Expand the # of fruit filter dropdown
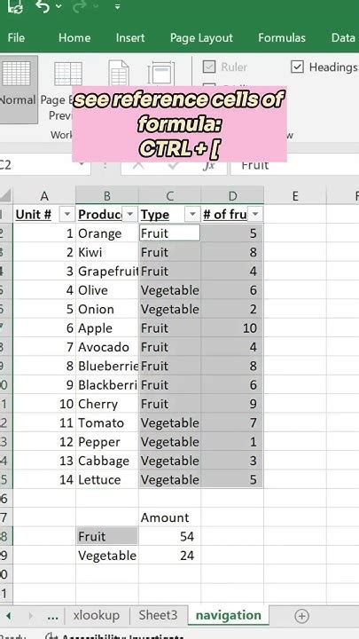The image size is (359, 639). [255, 214]
